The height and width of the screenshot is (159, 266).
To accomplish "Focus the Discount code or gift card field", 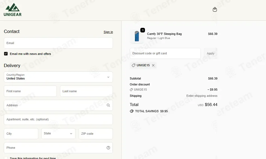I will 165,53.
